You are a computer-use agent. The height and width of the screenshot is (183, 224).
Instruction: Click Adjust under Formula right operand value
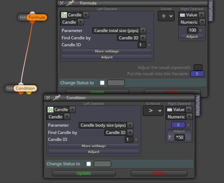192,37
